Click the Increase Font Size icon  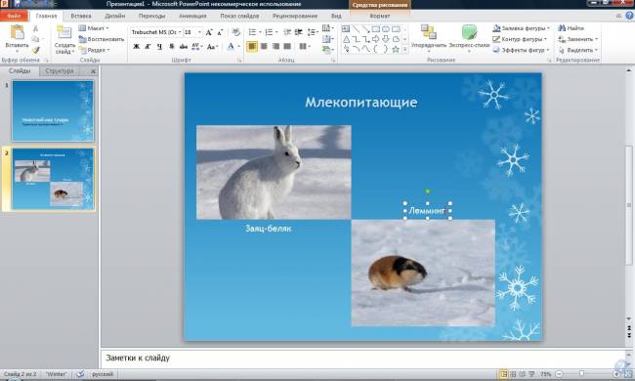[209, 32]
